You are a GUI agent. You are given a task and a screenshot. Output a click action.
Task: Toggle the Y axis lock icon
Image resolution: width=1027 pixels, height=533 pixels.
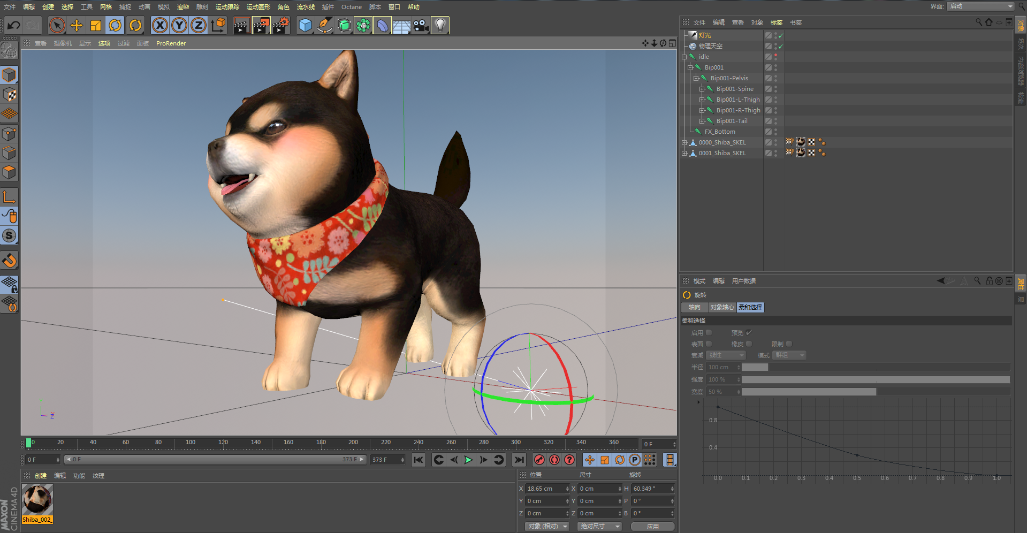(179, 25)
